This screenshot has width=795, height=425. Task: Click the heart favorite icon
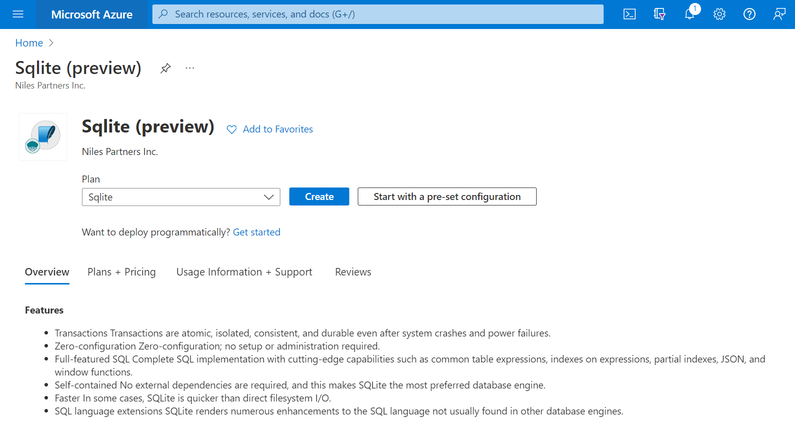click(231, 129)
